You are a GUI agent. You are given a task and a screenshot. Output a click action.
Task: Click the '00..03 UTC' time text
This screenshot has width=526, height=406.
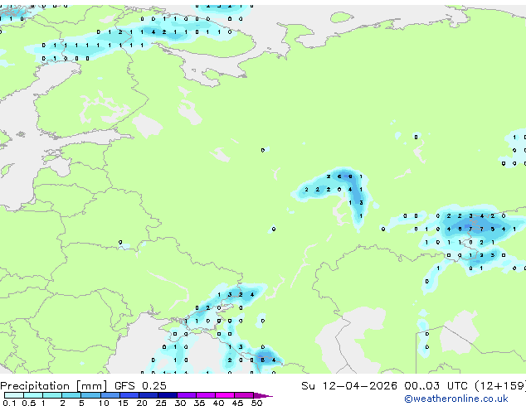(436, 386)
